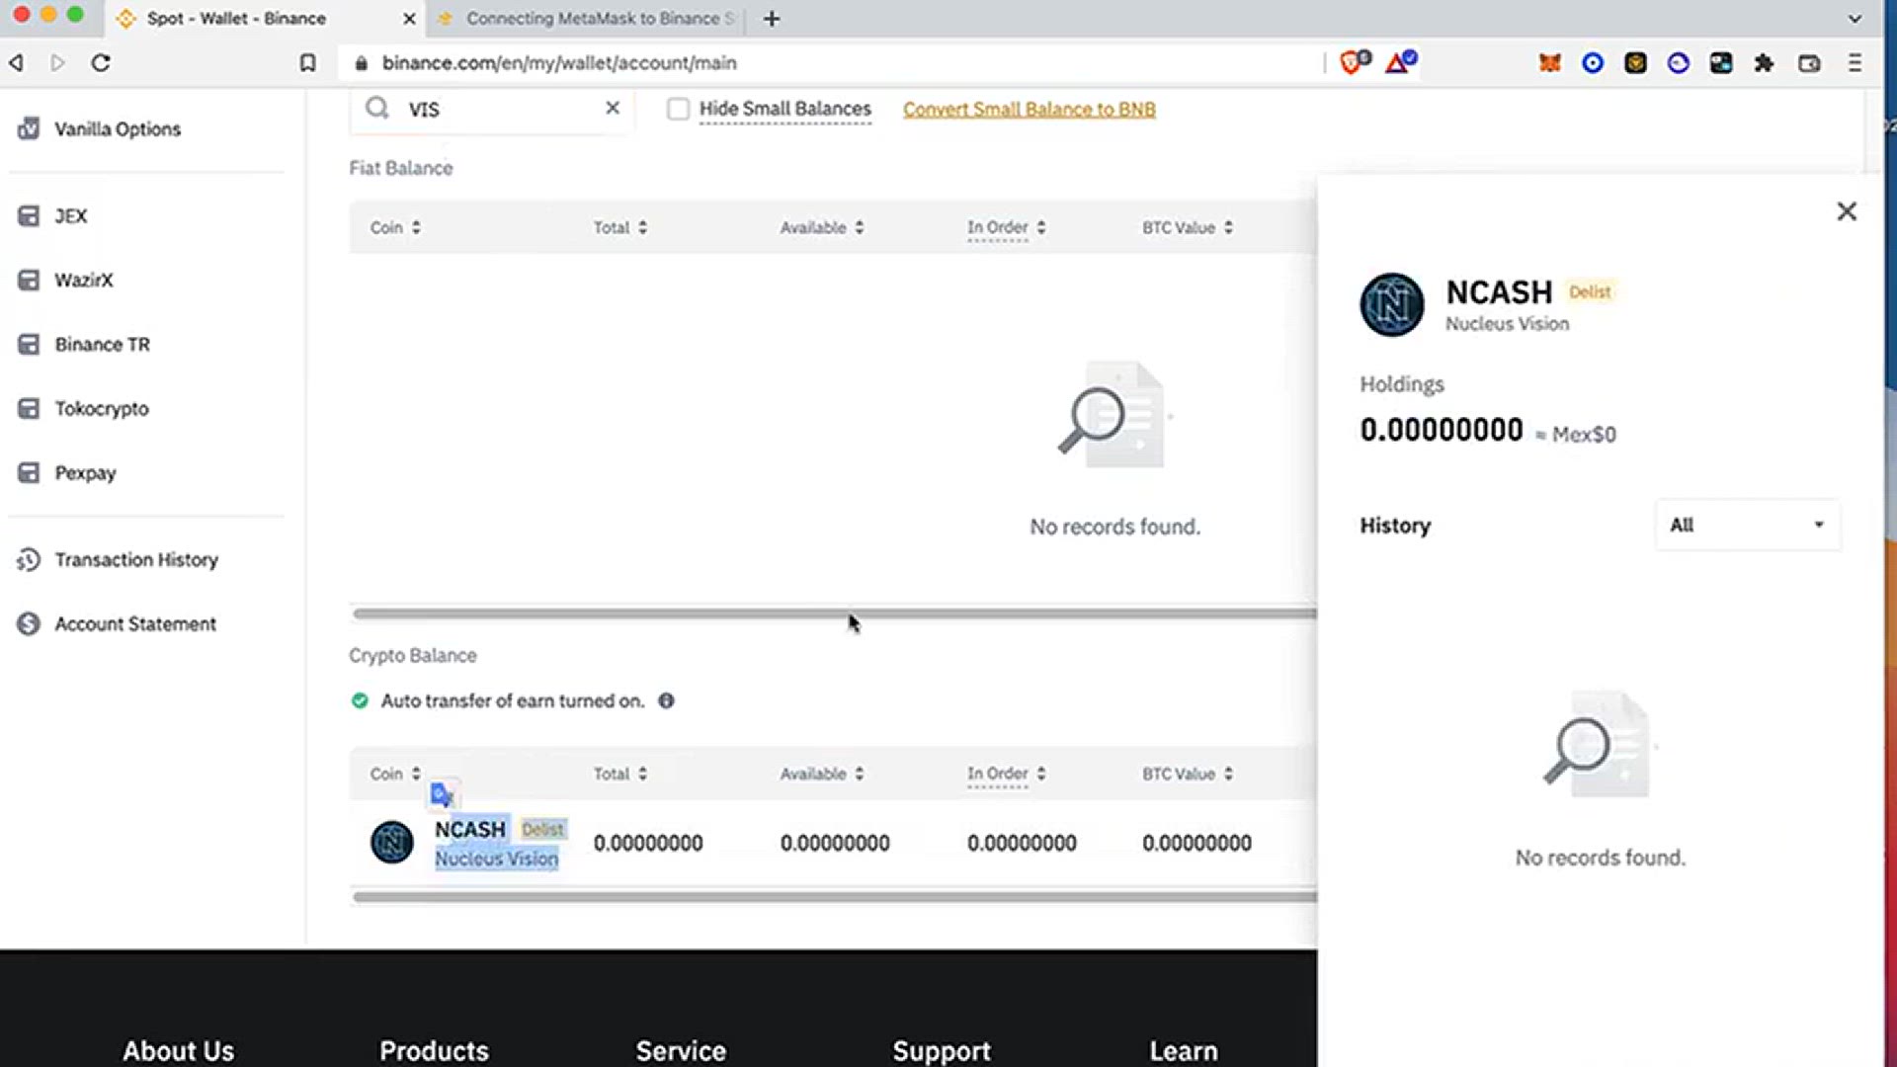Click the blue circle extension icon

1593,63
